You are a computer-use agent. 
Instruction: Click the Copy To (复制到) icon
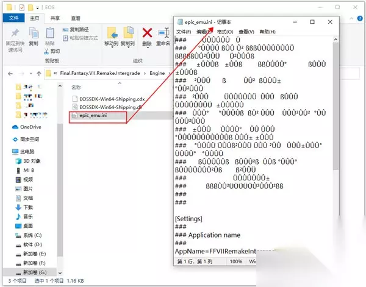point(128,33)
